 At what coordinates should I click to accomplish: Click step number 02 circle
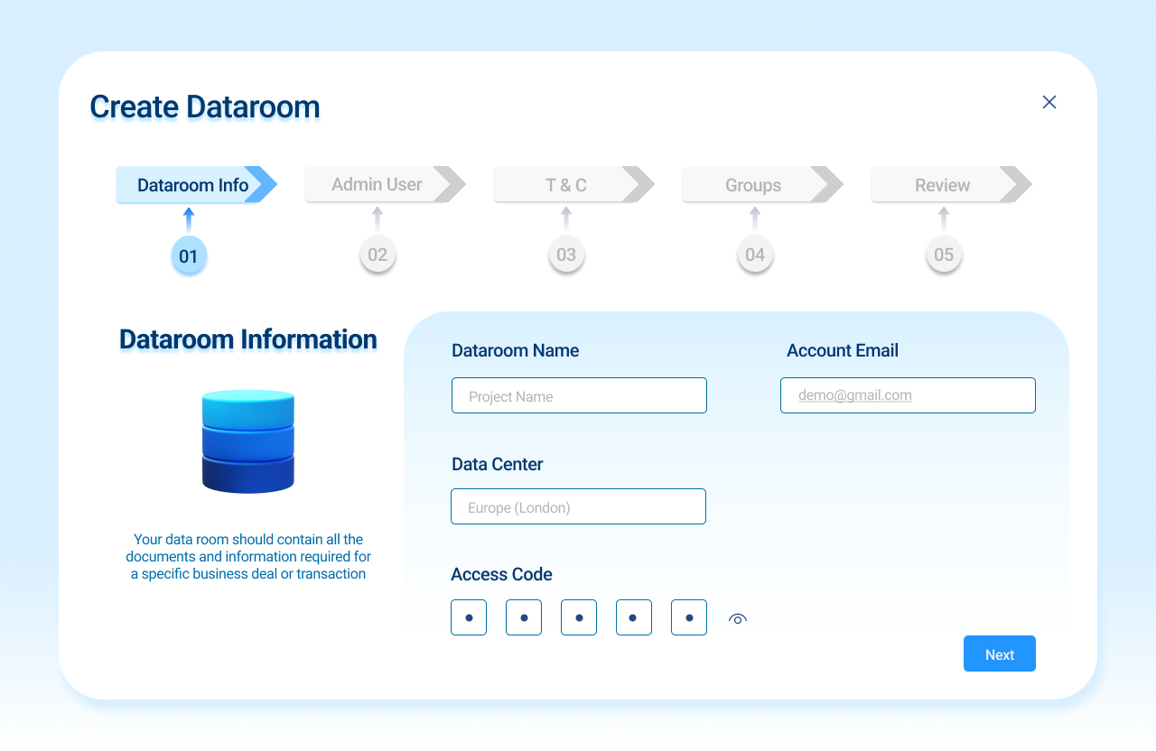pos(378,255)
